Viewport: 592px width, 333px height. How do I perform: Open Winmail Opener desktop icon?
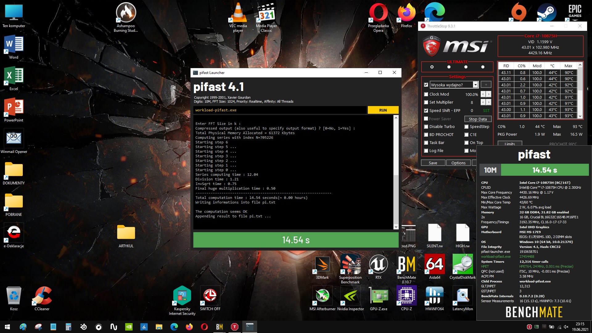pyautogui.click(x=14, y=141)
